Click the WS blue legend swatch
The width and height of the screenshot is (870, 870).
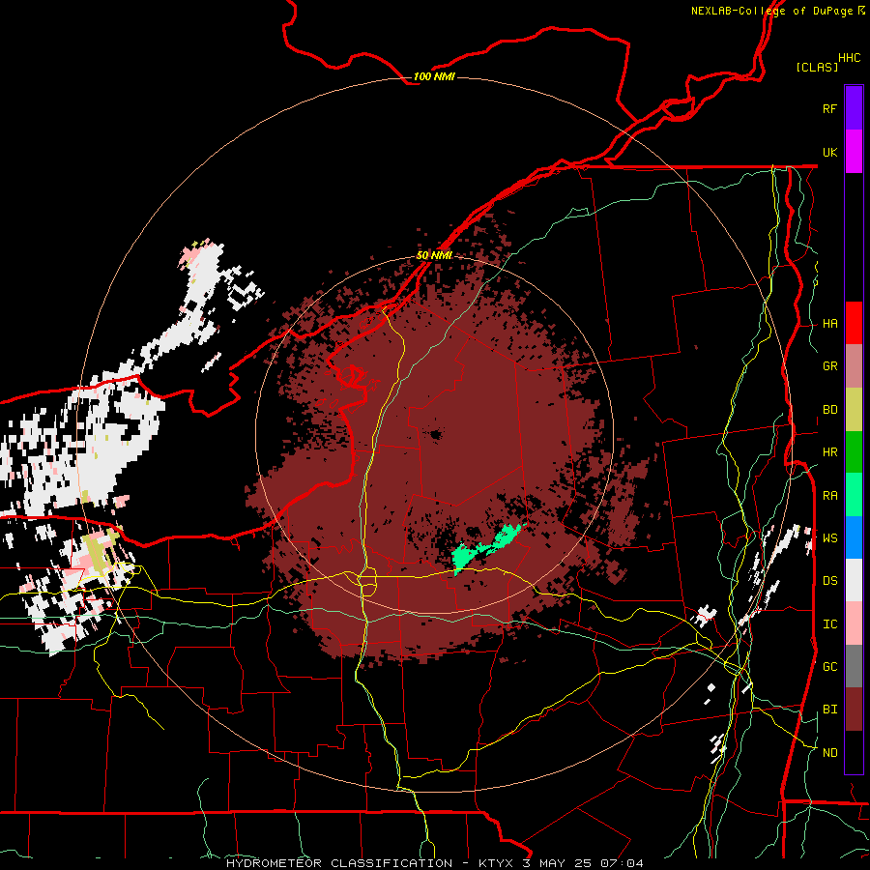854,537
